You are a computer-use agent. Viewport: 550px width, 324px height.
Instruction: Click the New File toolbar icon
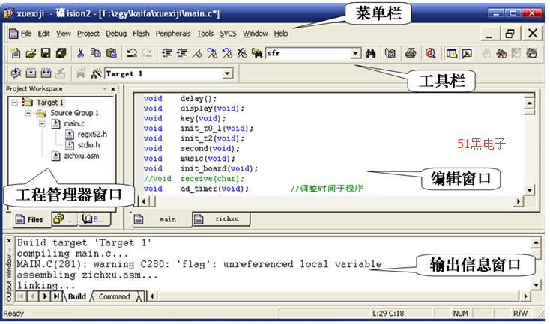[x=16, y=53]
